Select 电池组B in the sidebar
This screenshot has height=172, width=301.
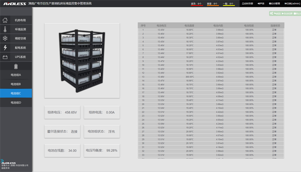pyautogui.click(x=16, y=84)
